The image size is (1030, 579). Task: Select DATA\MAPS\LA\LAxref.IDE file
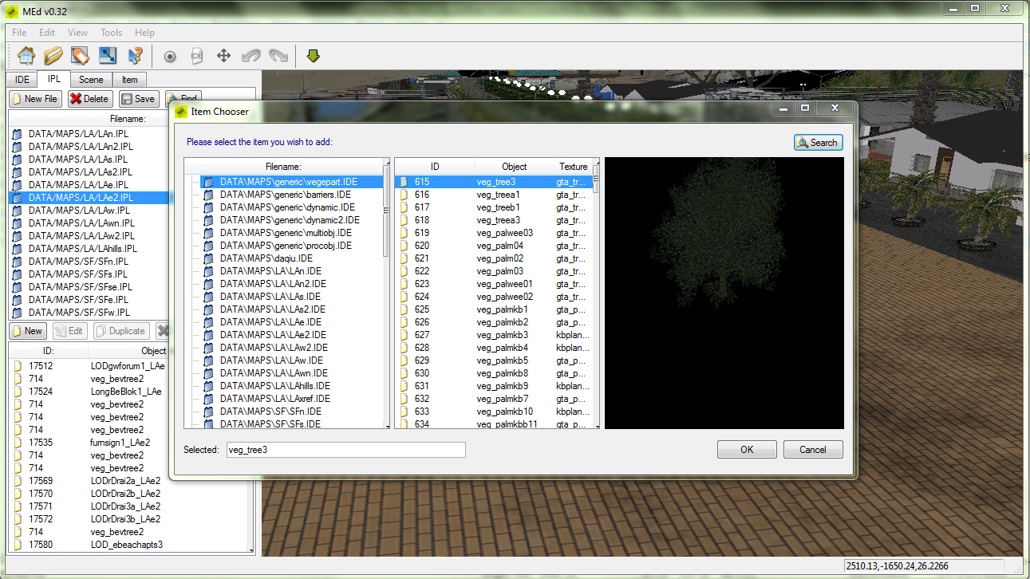click(274, 399)
